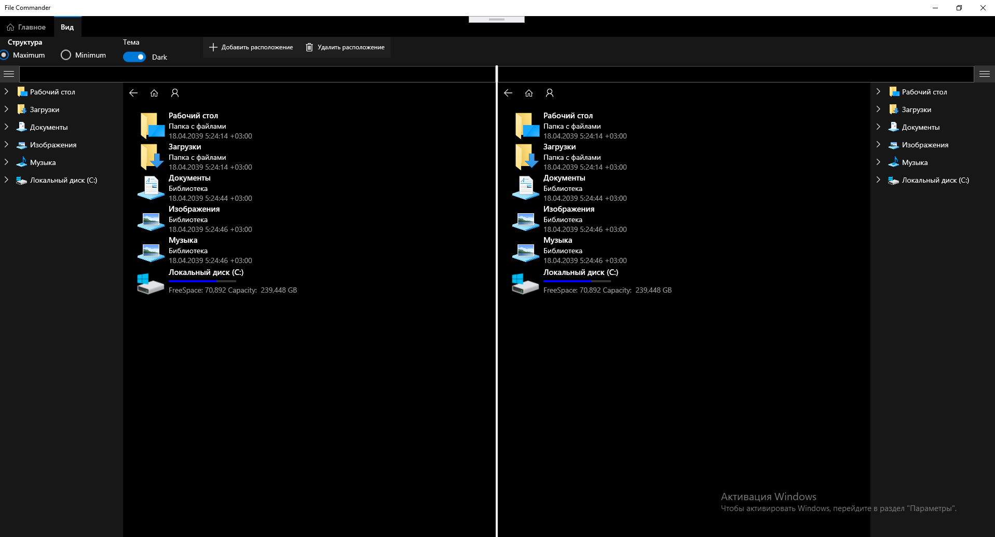Viewport: 995px width, 537px height.
Task: Go home in the left pane
Action: coord(154,93)
